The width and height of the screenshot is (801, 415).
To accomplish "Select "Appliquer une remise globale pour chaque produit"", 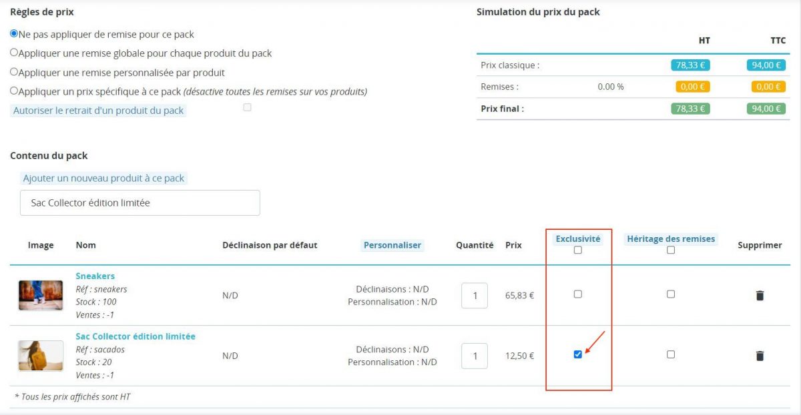I will [x=14, y=53].
